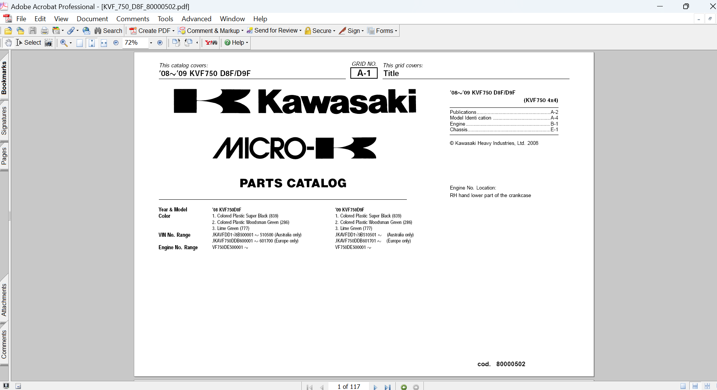Set Actual Size page view
The height and width of the screenshot is (390, 717).
[x=80, y=43]
